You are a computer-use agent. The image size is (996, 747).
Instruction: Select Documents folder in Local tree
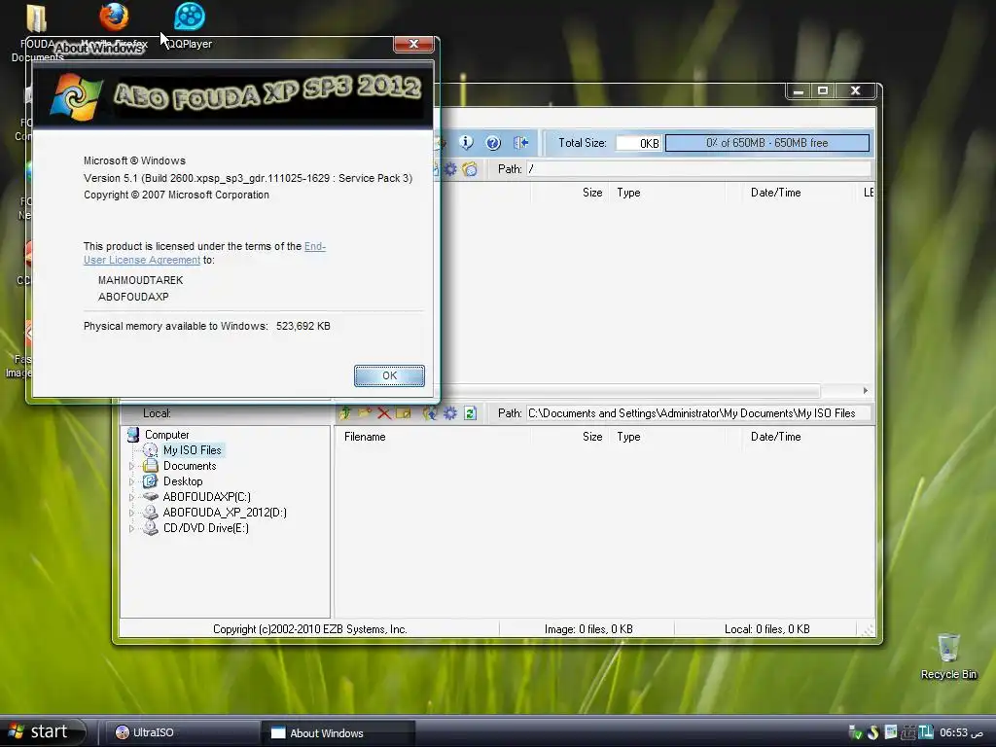[x=190, y=466]
